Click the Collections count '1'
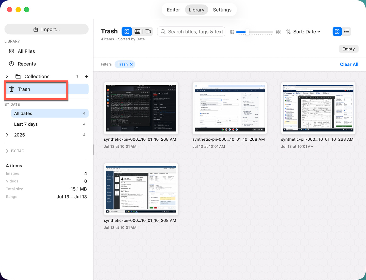The height and width of the screenshot is (280, 366). click(77, 76)
